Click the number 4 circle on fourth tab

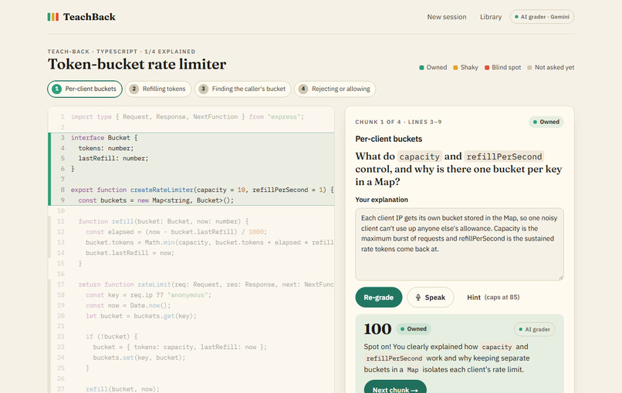pos(303,89)
